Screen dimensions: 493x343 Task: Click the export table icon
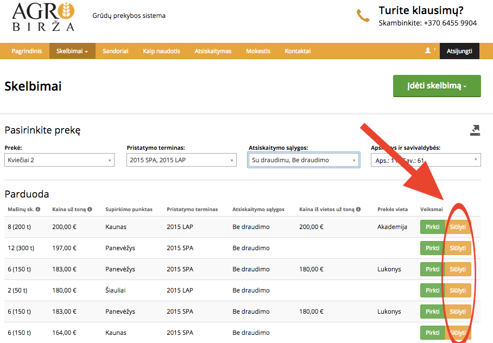pos(475,130)
